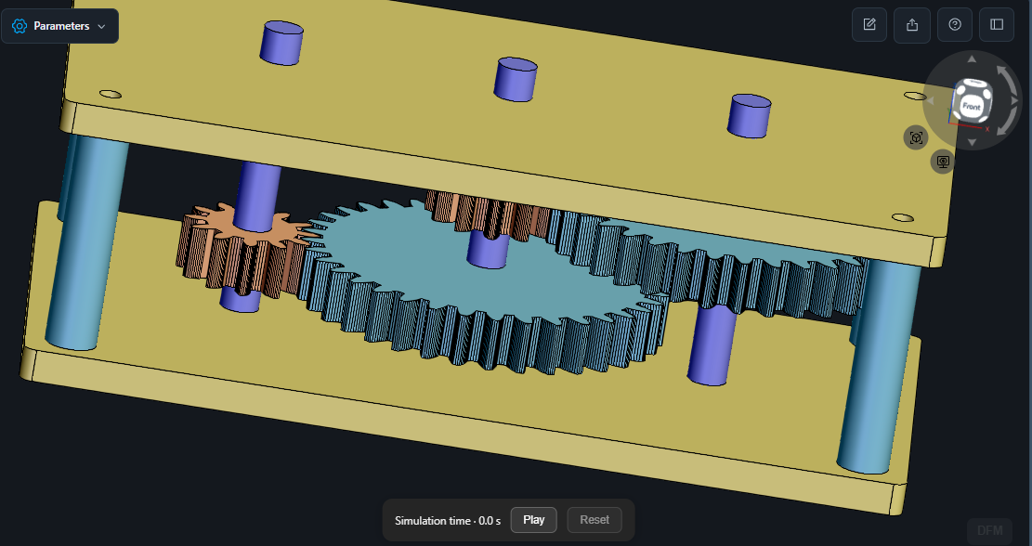Click the pencil edit icon
The width and height of the screenshot is (1032, 546).
pyautogui.click(x=869, y=25)
